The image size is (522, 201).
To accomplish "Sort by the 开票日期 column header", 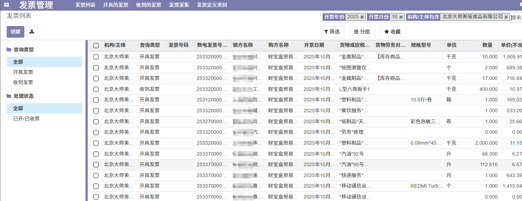I will coord(314,45).
